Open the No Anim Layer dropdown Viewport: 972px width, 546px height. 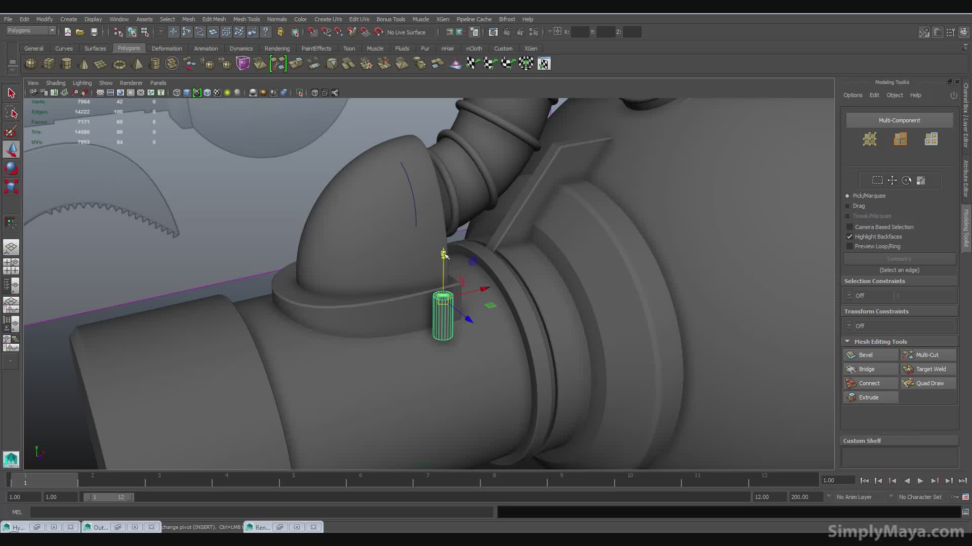860,497
